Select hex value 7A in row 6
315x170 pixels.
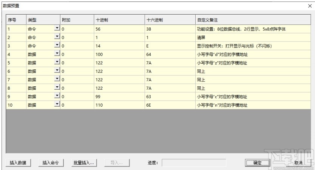[170, 71]
